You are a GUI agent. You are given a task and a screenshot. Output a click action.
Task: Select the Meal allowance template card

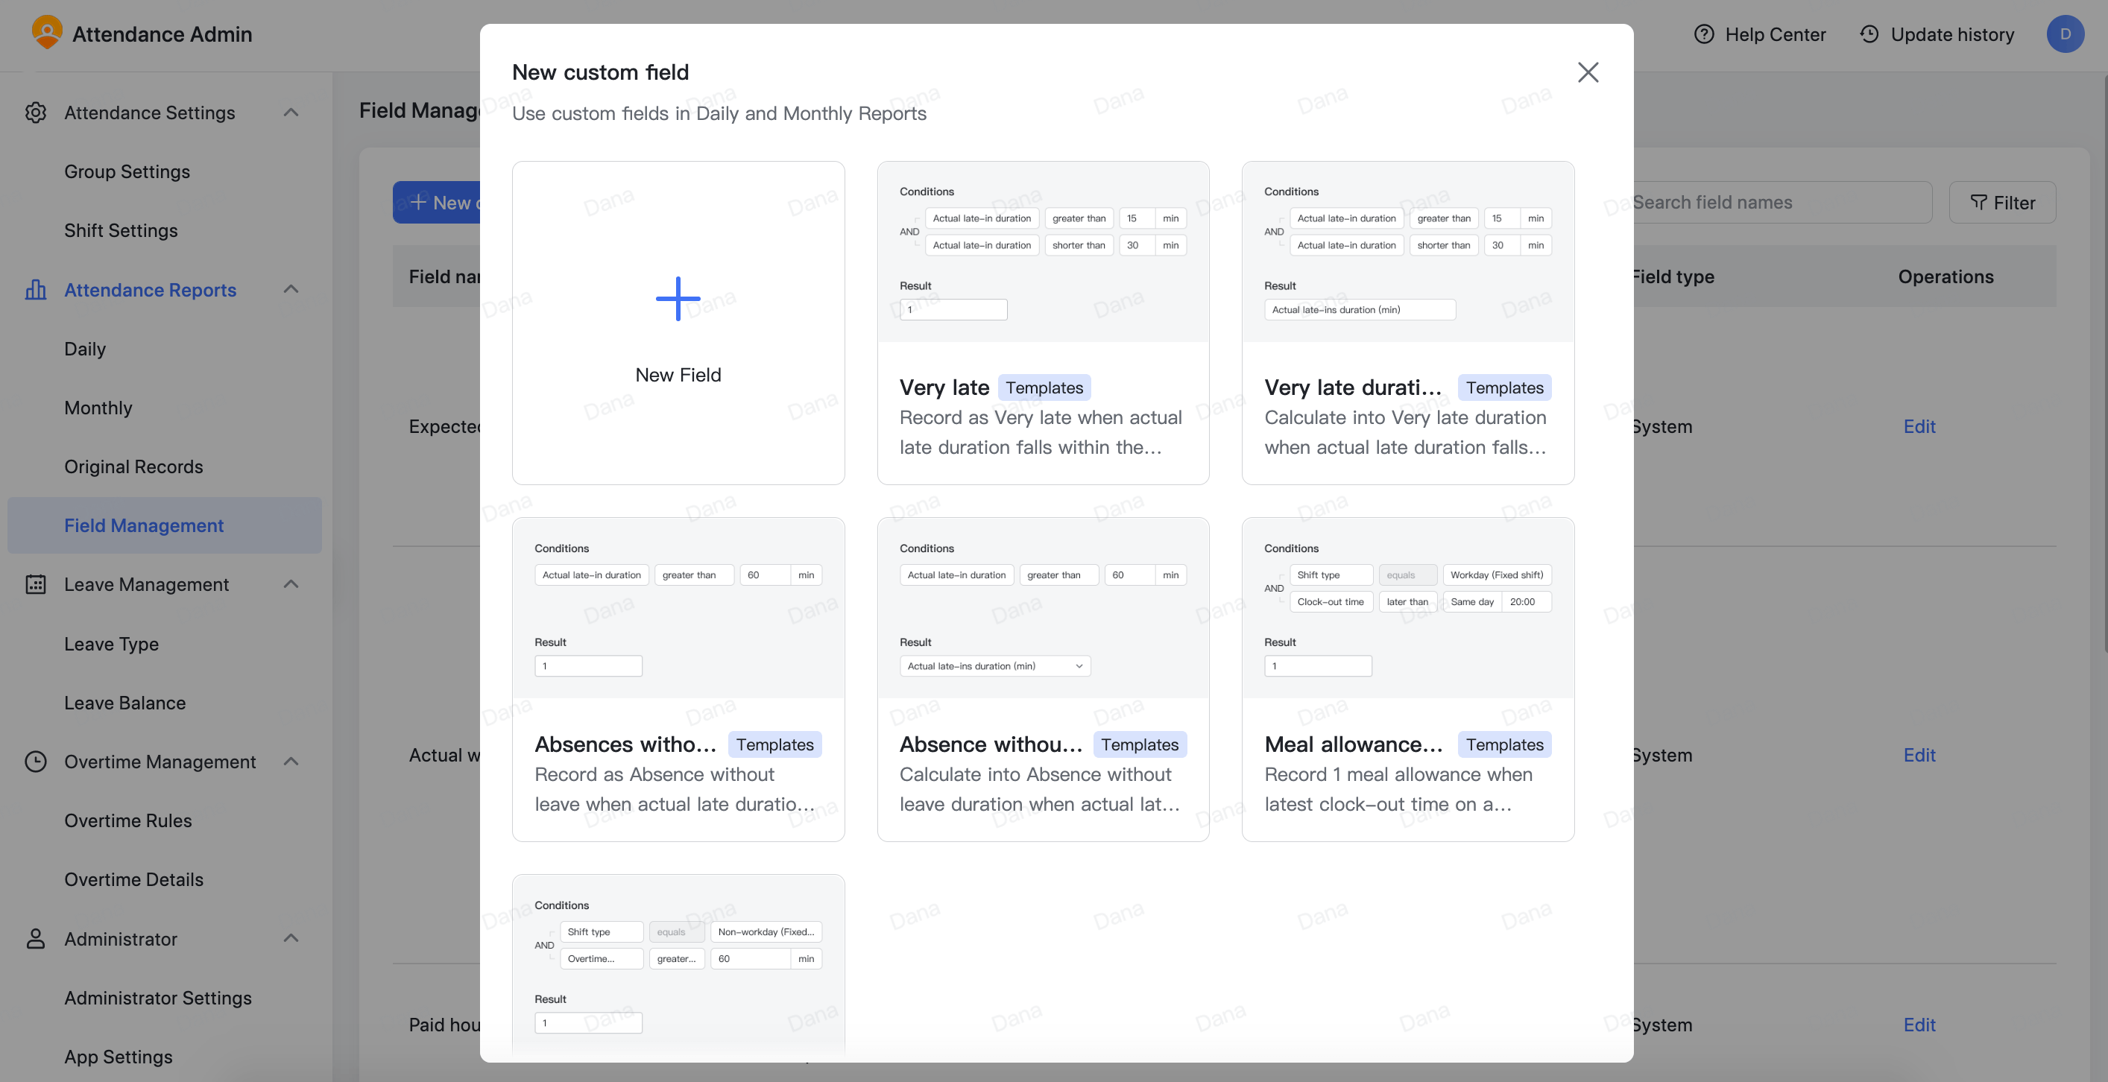(x=1407, y=679)
